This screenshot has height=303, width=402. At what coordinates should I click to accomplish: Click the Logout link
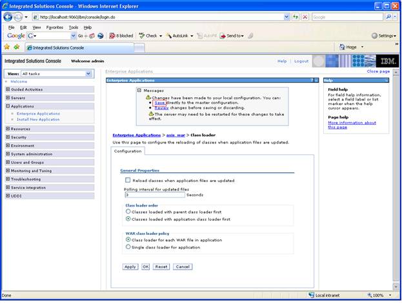[301, 61]
